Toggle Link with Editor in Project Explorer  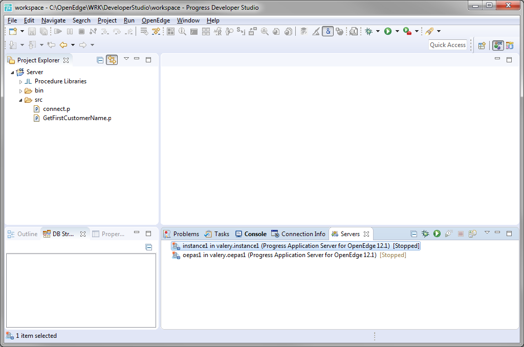pyautogui.click(x=112, y=60)
